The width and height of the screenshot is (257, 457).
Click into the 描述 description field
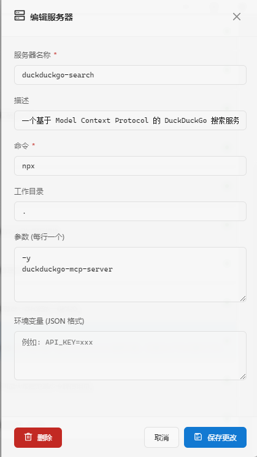click(130, 120)
